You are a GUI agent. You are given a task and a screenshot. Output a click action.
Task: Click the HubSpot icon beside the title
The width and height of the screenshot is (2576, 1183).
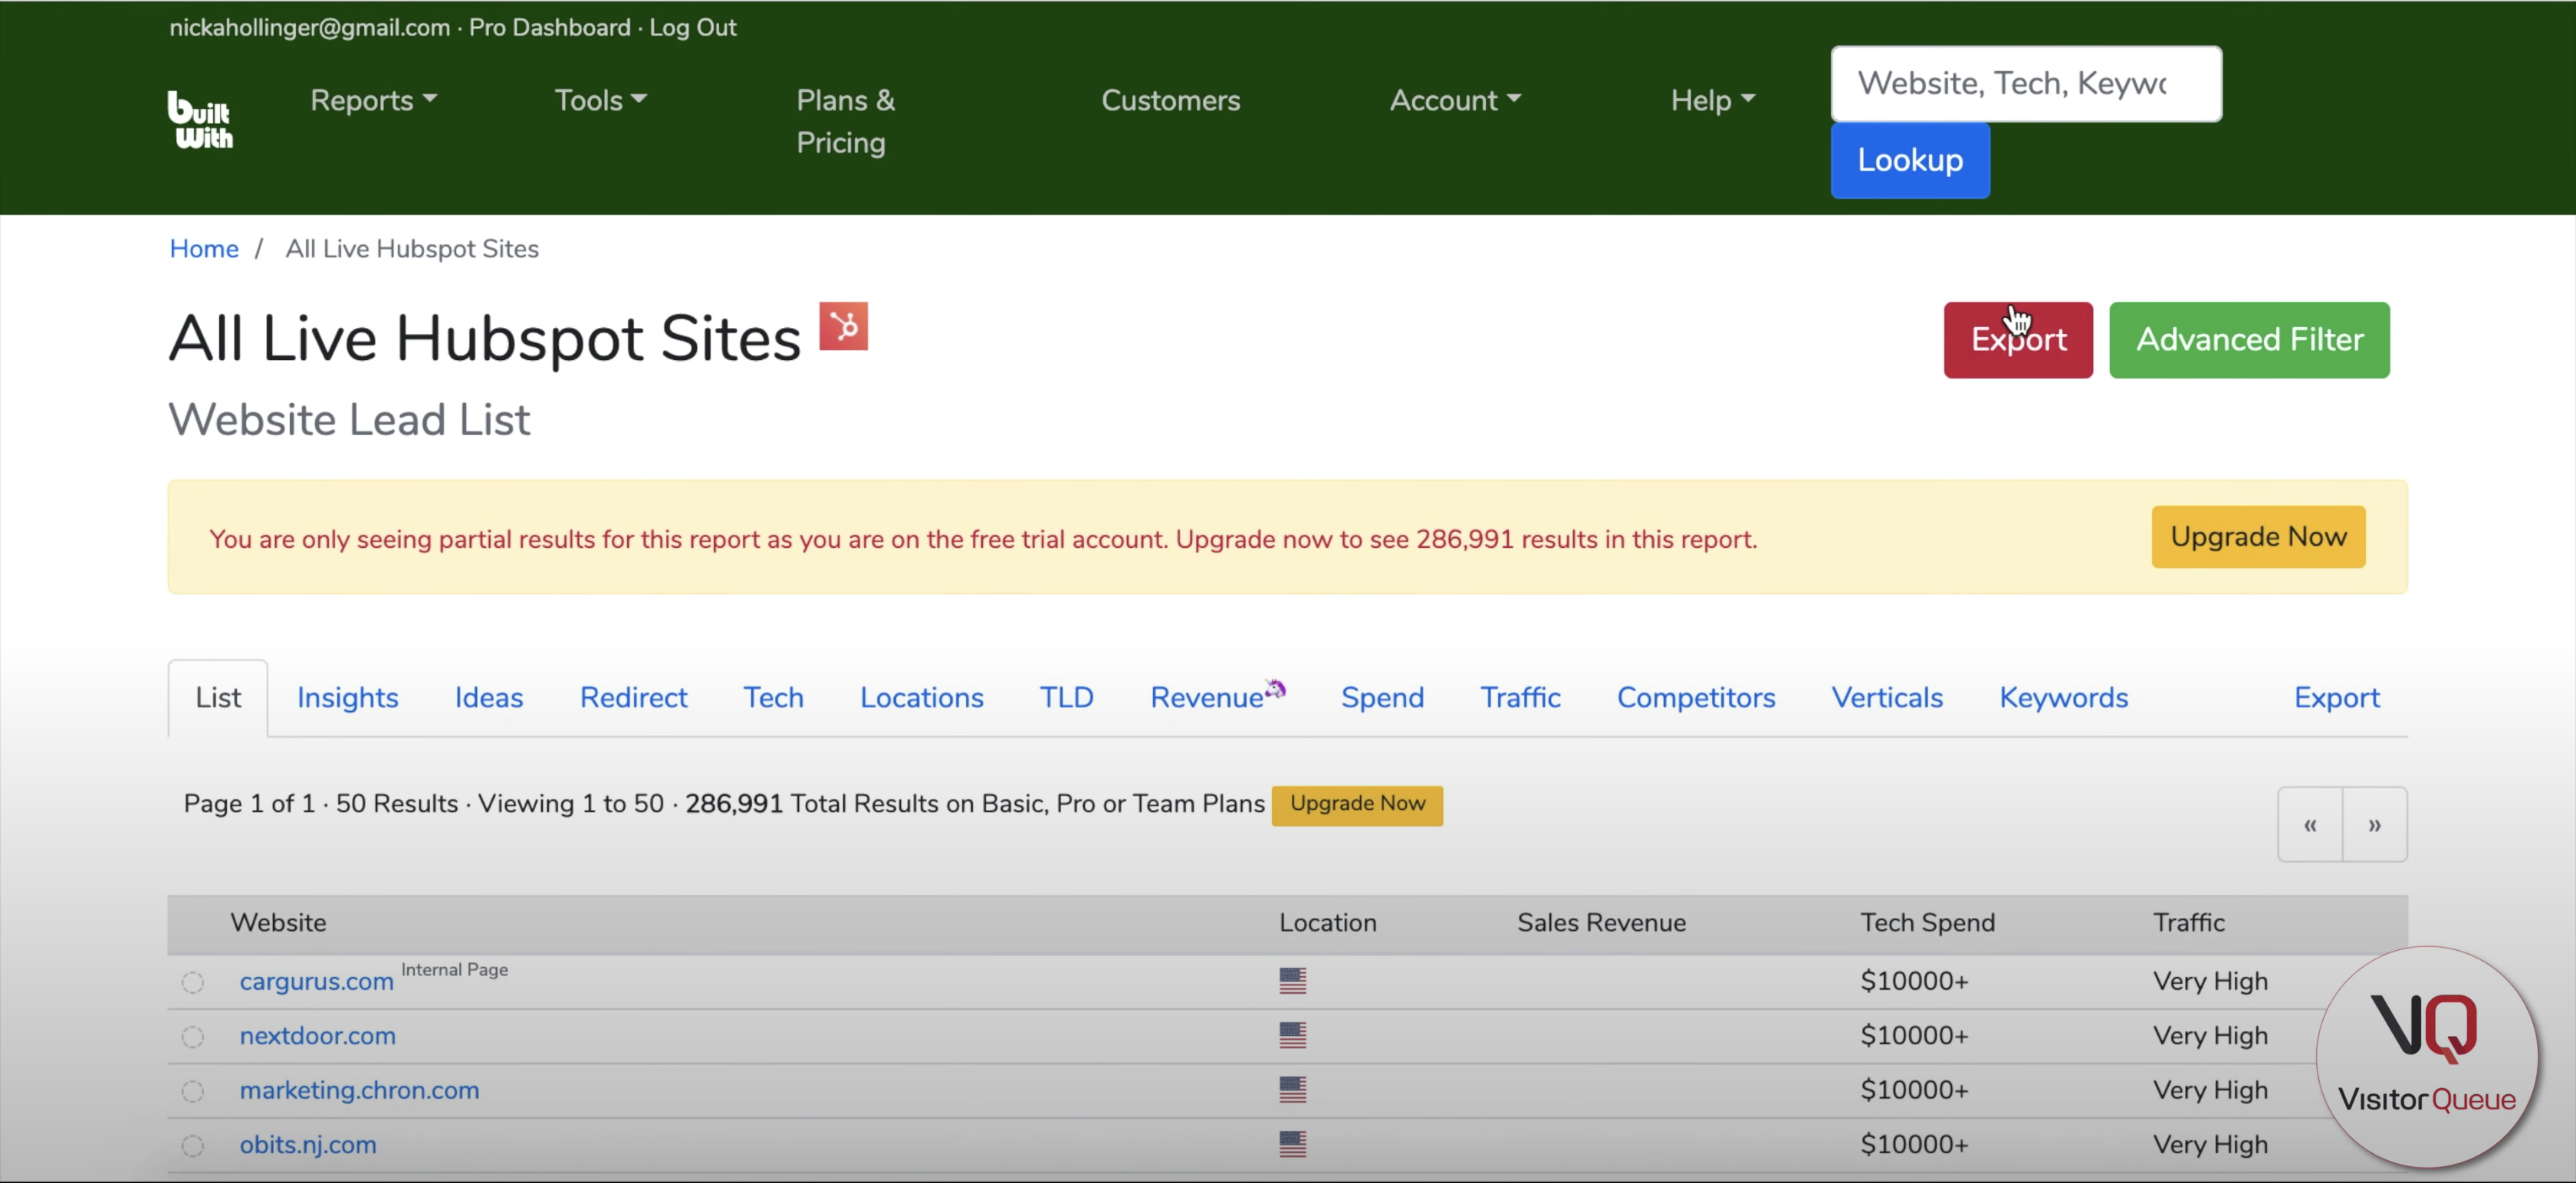click(843, 326)
